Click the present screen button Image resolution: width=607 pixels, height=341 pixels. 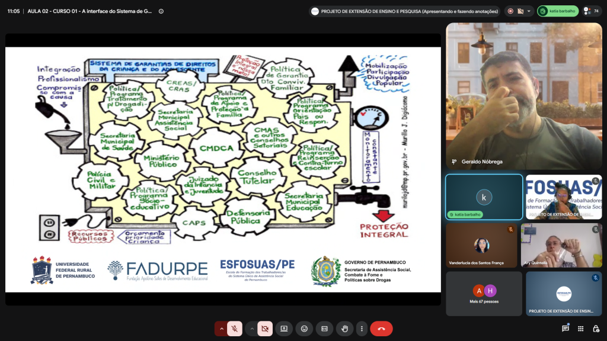(x=284, y=329)
